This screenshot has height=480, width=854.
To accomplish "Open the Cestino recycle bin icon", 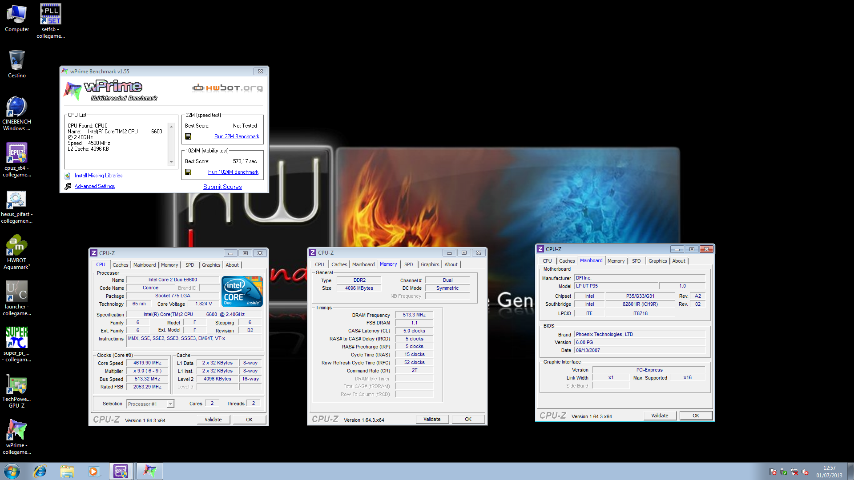I will [17, 64].
